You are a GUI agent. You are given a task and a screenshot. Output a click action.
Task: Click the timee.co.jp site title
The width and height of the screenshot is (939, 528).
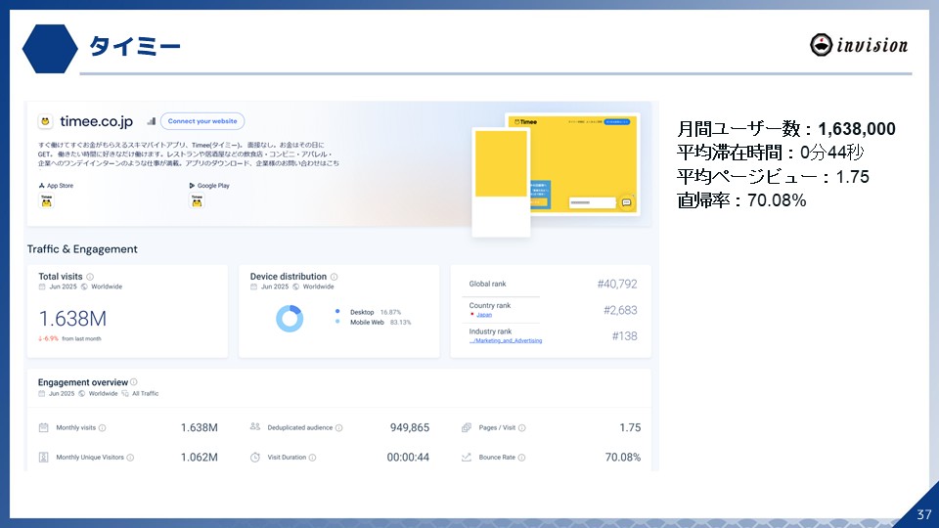click(97, 121)
